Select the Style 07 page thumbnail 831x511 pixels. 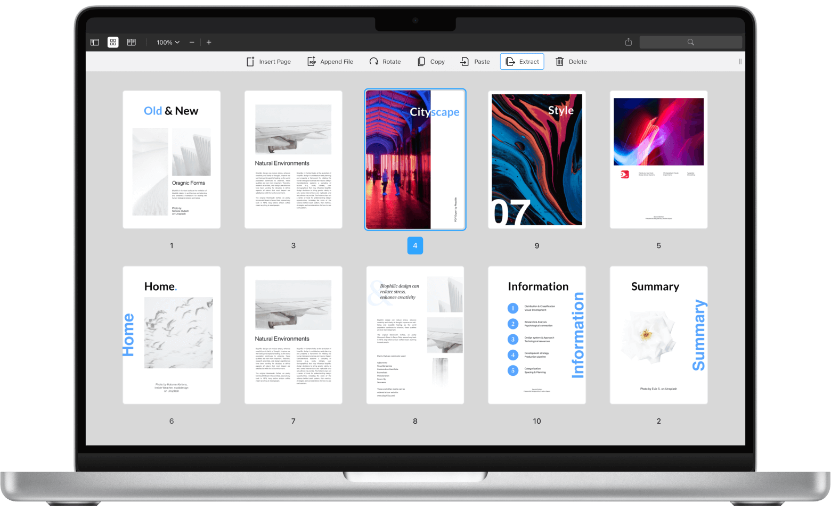tap(537, 160)
